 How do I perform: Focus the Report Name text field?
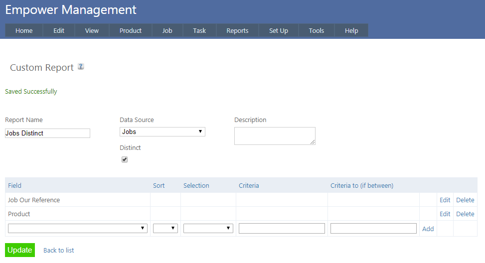(47, 133)
